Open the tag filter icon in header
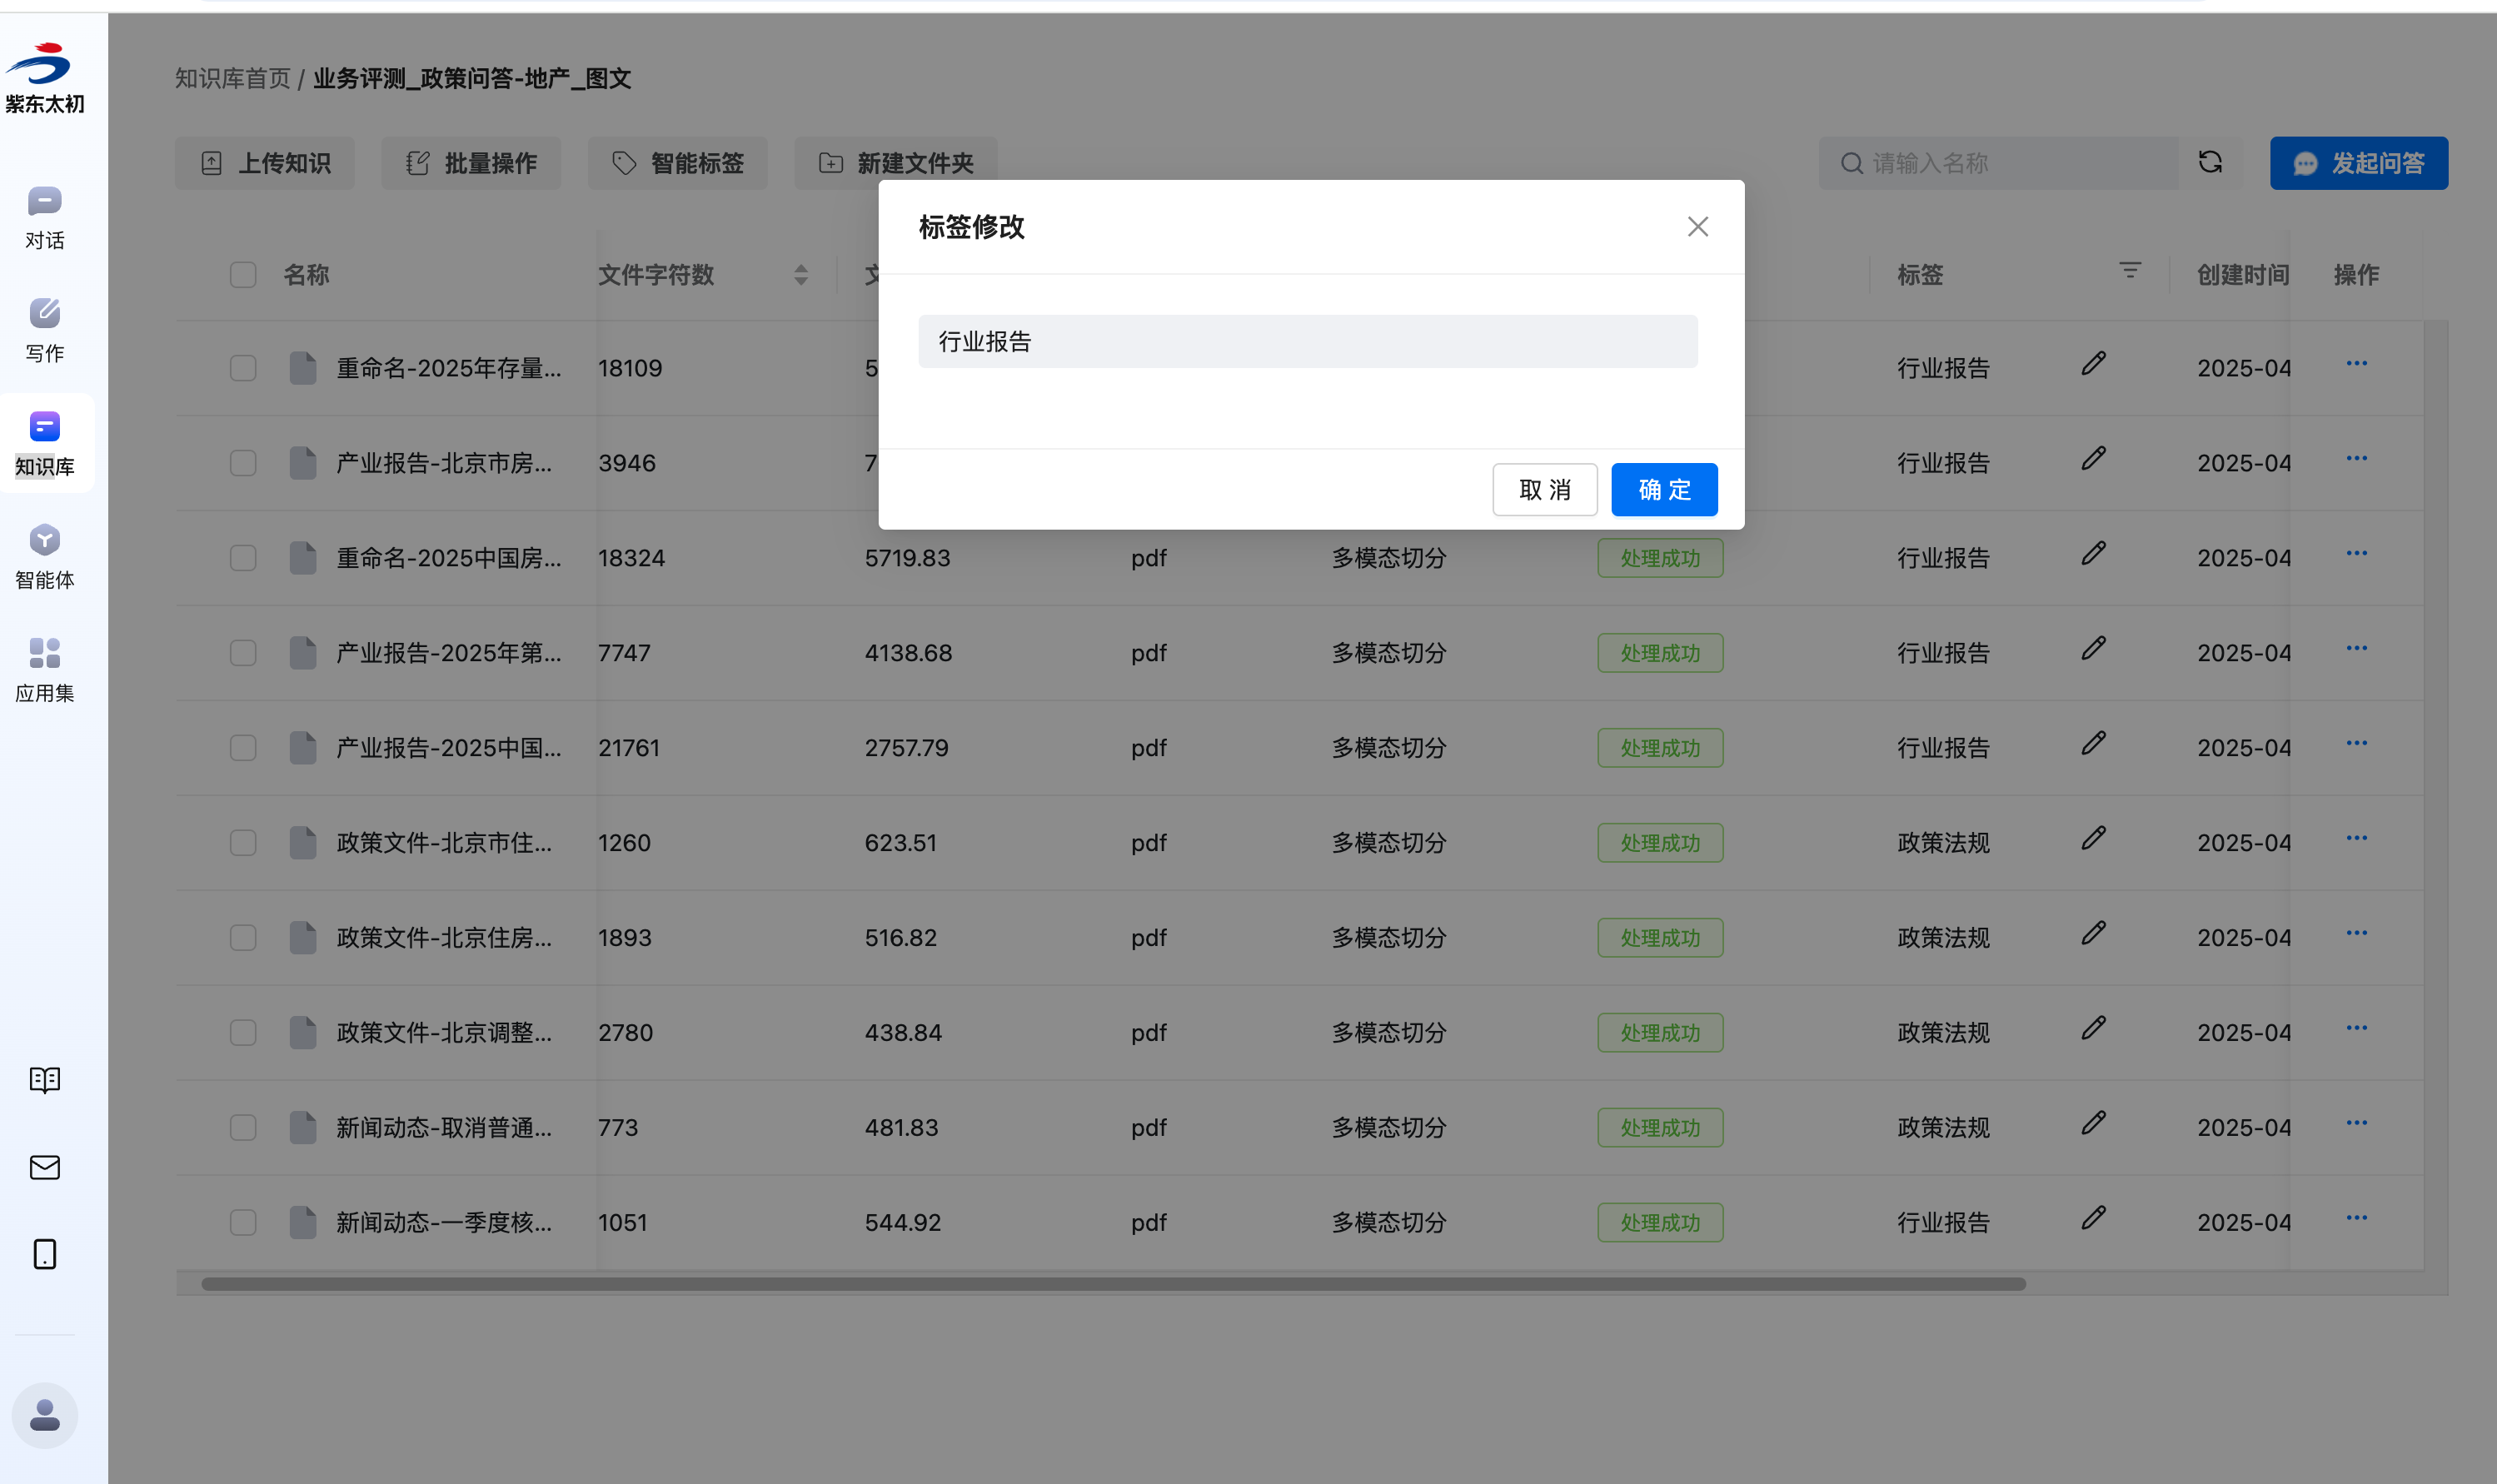2497x1484 pixels. click(2129, 271)
